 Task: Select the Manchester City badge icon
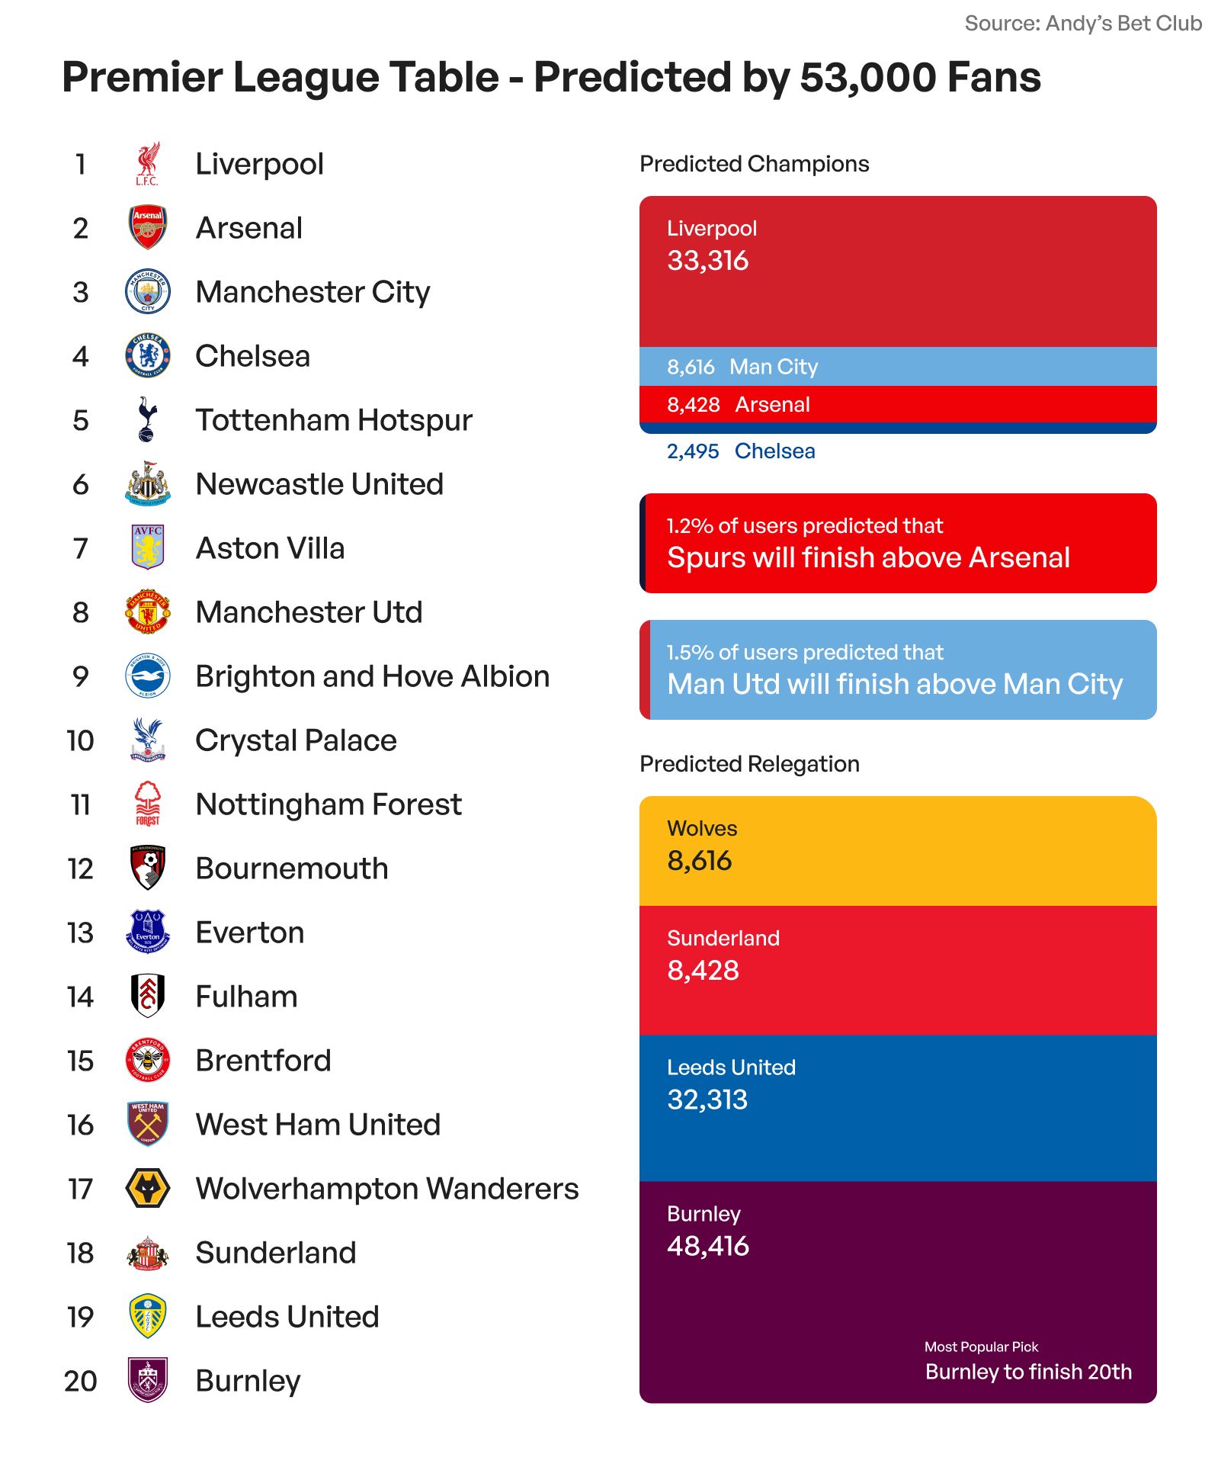pos(147,291)
